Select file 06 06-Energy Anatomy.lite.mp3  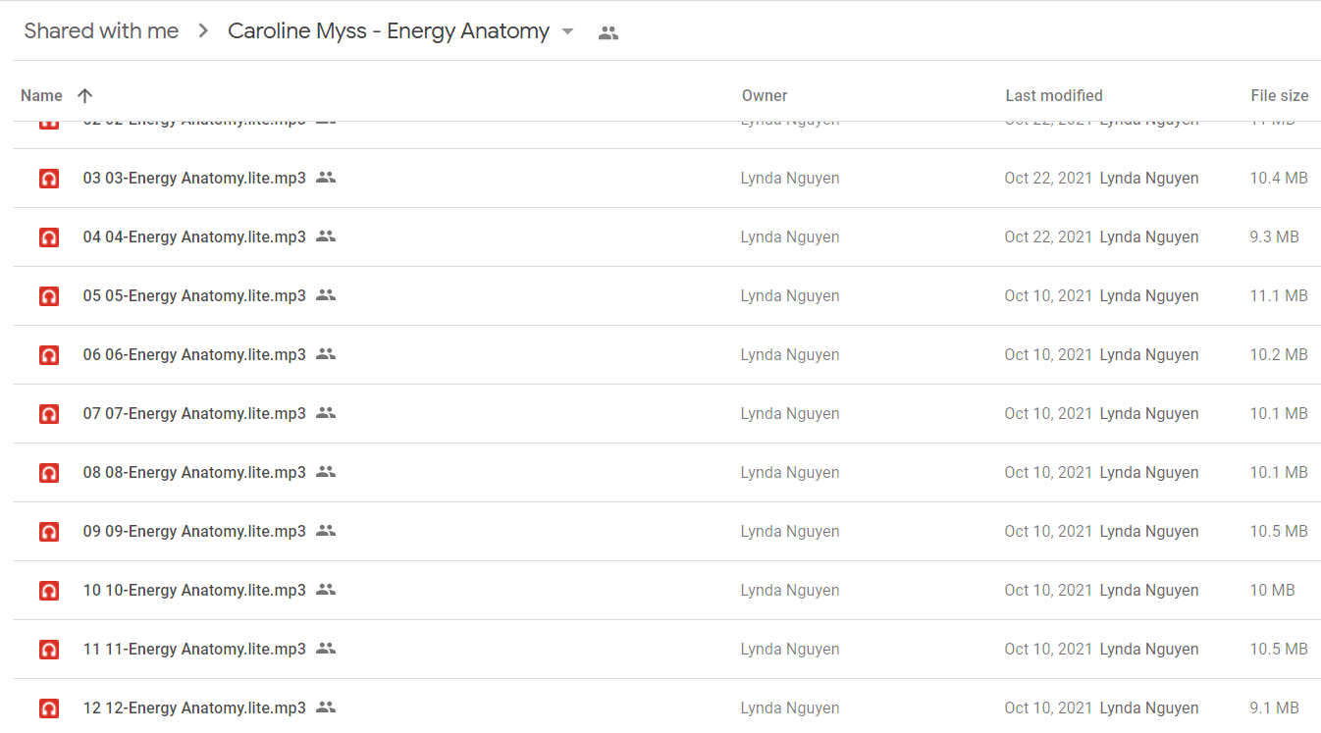pos(667,354)
